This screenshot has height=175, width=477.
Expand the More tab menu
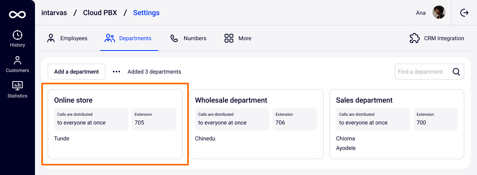click(238, 39)
